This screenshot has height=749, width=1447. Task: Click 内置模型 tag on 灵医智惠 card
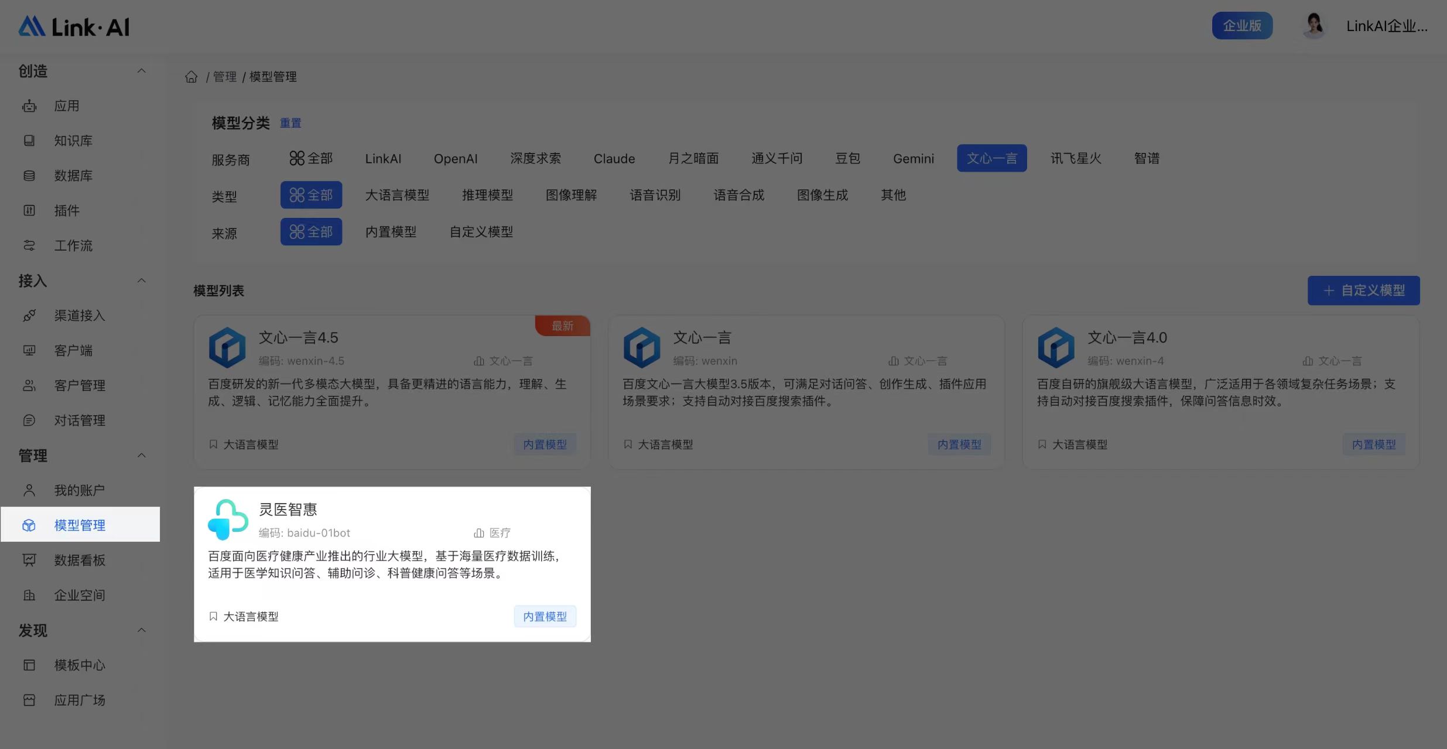coord(545,616)
